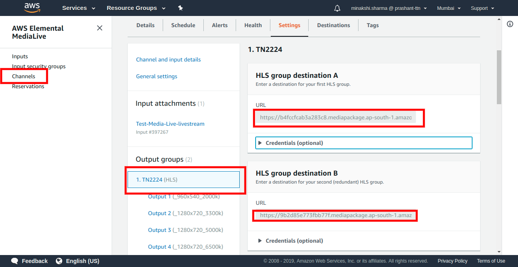
Task: Switch to the Health tab
Action: click(x=253, y=25)
